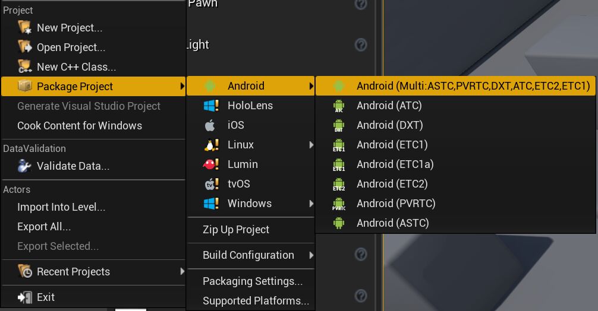Select Android (ETC2) packaging option

click(392, 184)
